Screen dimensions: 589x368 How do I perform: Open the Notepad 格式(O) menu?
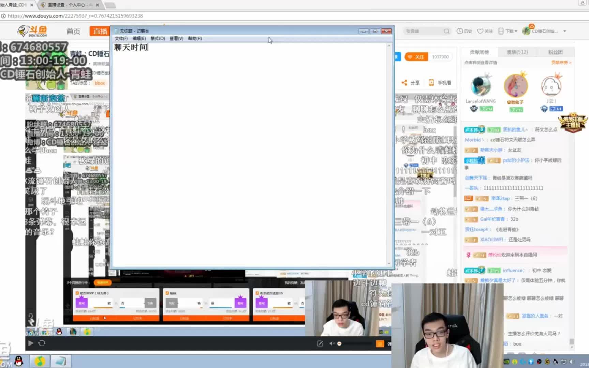click(x=157, y=39)
